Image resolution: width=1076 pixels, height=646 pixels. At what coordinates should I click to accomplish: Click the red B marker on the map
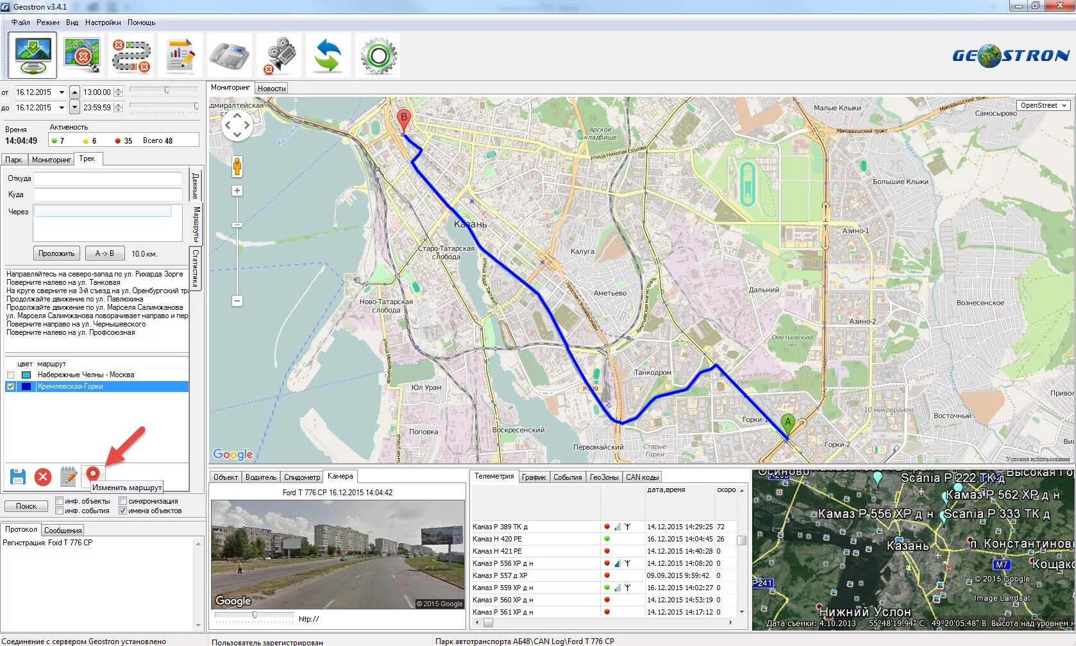[403, 121]
